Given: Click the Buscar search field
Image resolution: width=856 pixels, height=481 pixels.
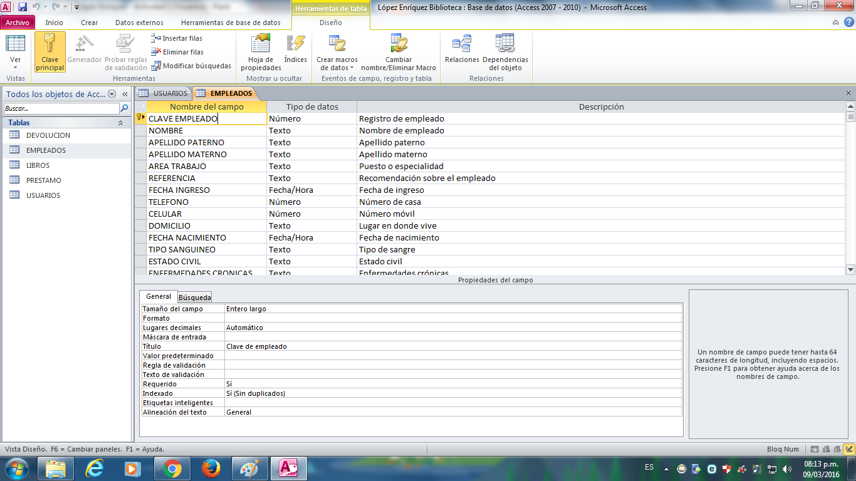Looking at the screenshot, I should pyautogui.click(x=61, y=108).
